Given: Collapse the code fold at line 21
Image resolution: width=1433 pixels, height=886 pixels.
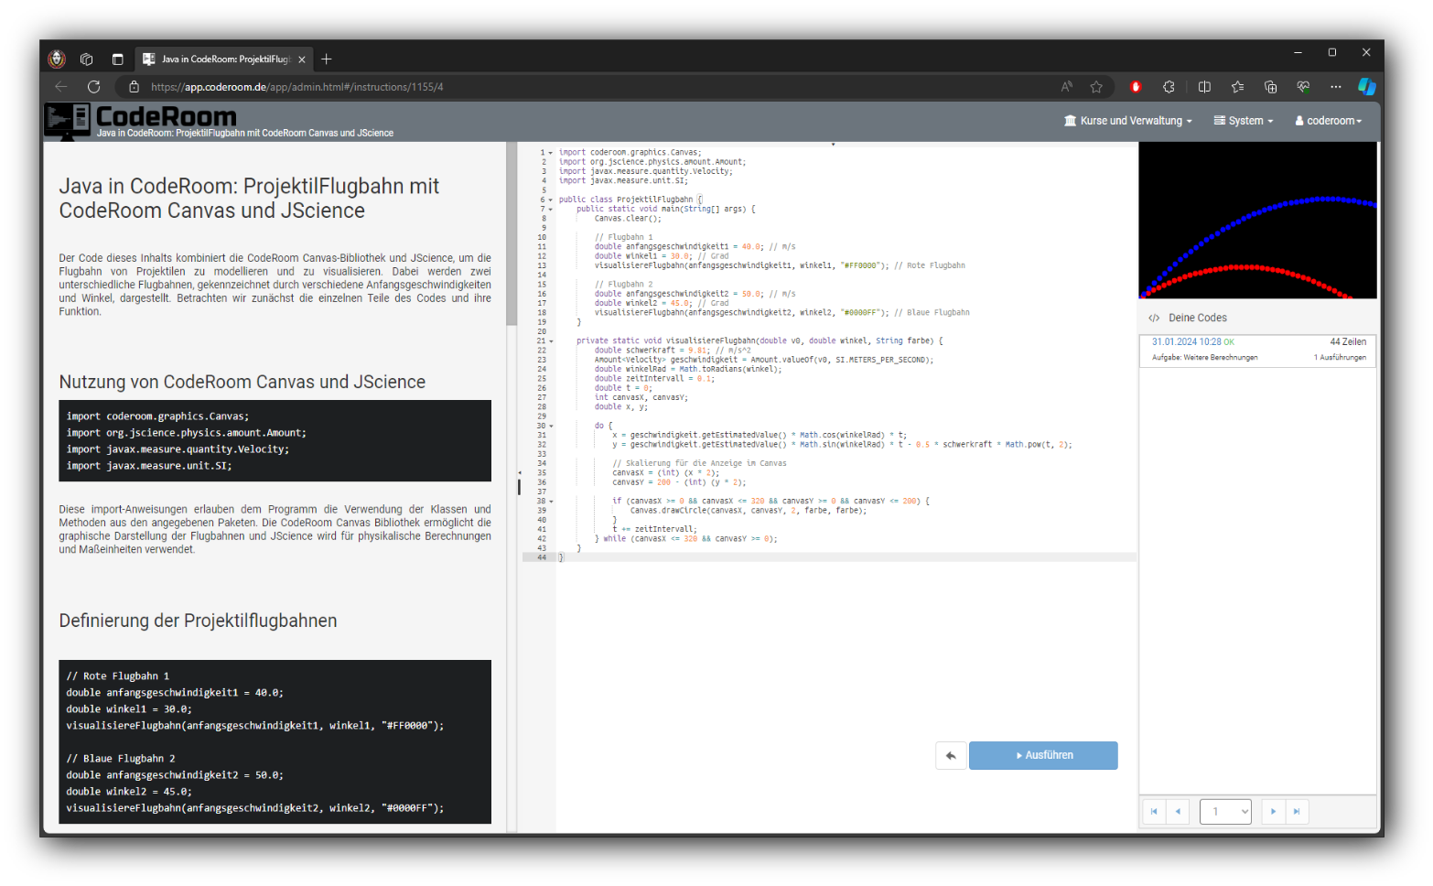Looking at the screenshot, I should pos(551,341).
